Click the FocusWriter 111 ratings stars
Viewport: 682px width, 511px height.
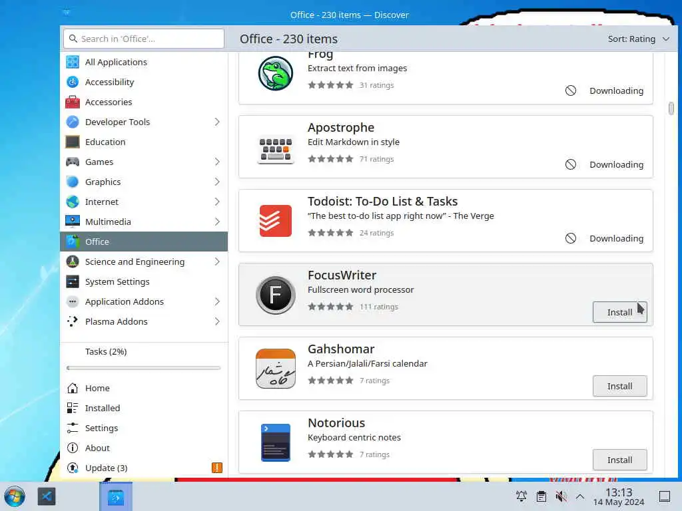pos(330,307)
